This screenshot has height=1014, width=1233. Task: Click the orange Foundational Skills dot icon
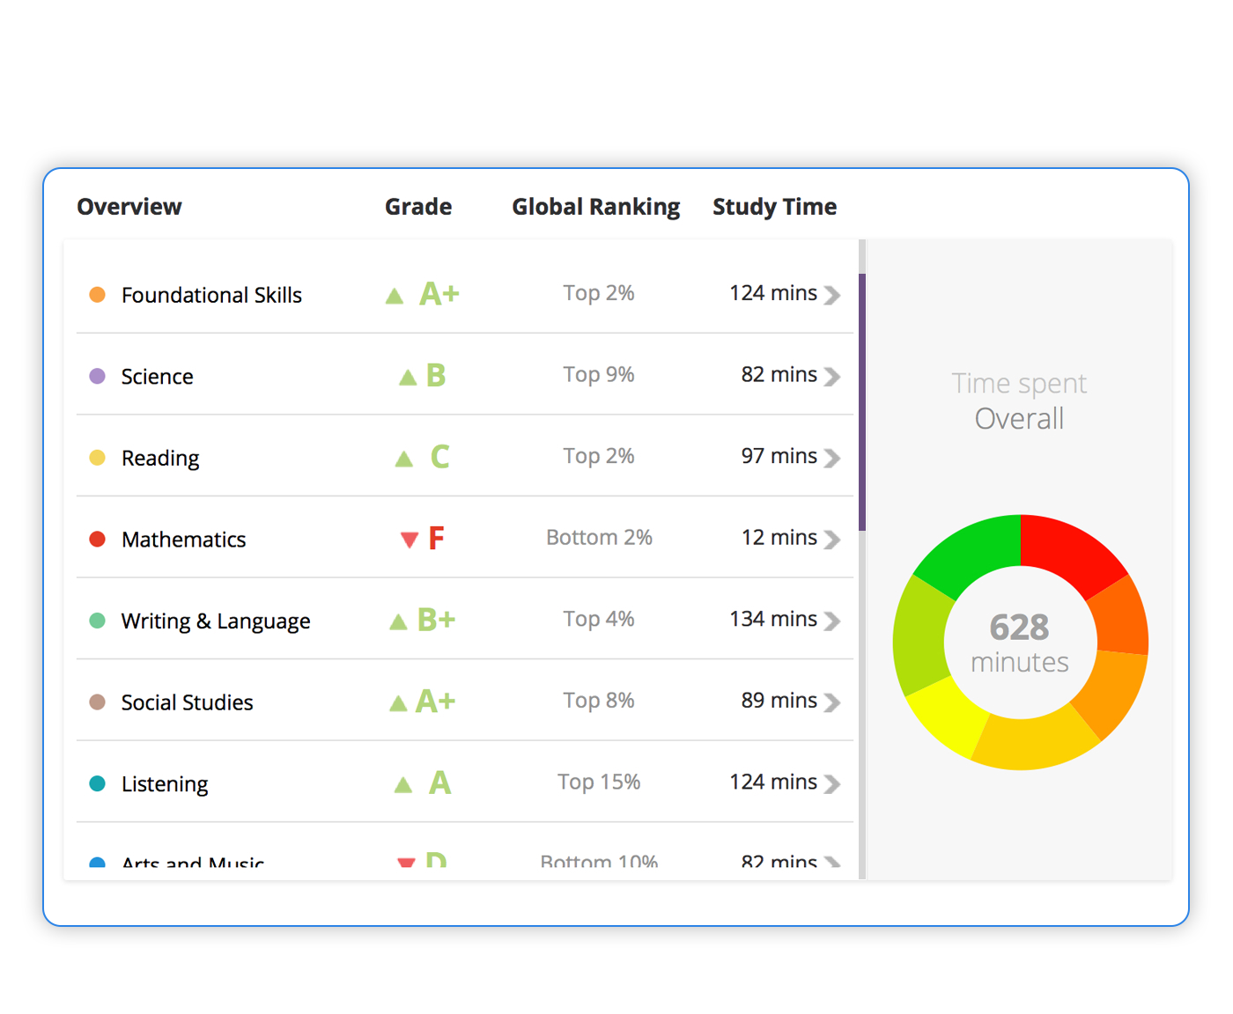[98, 295]
